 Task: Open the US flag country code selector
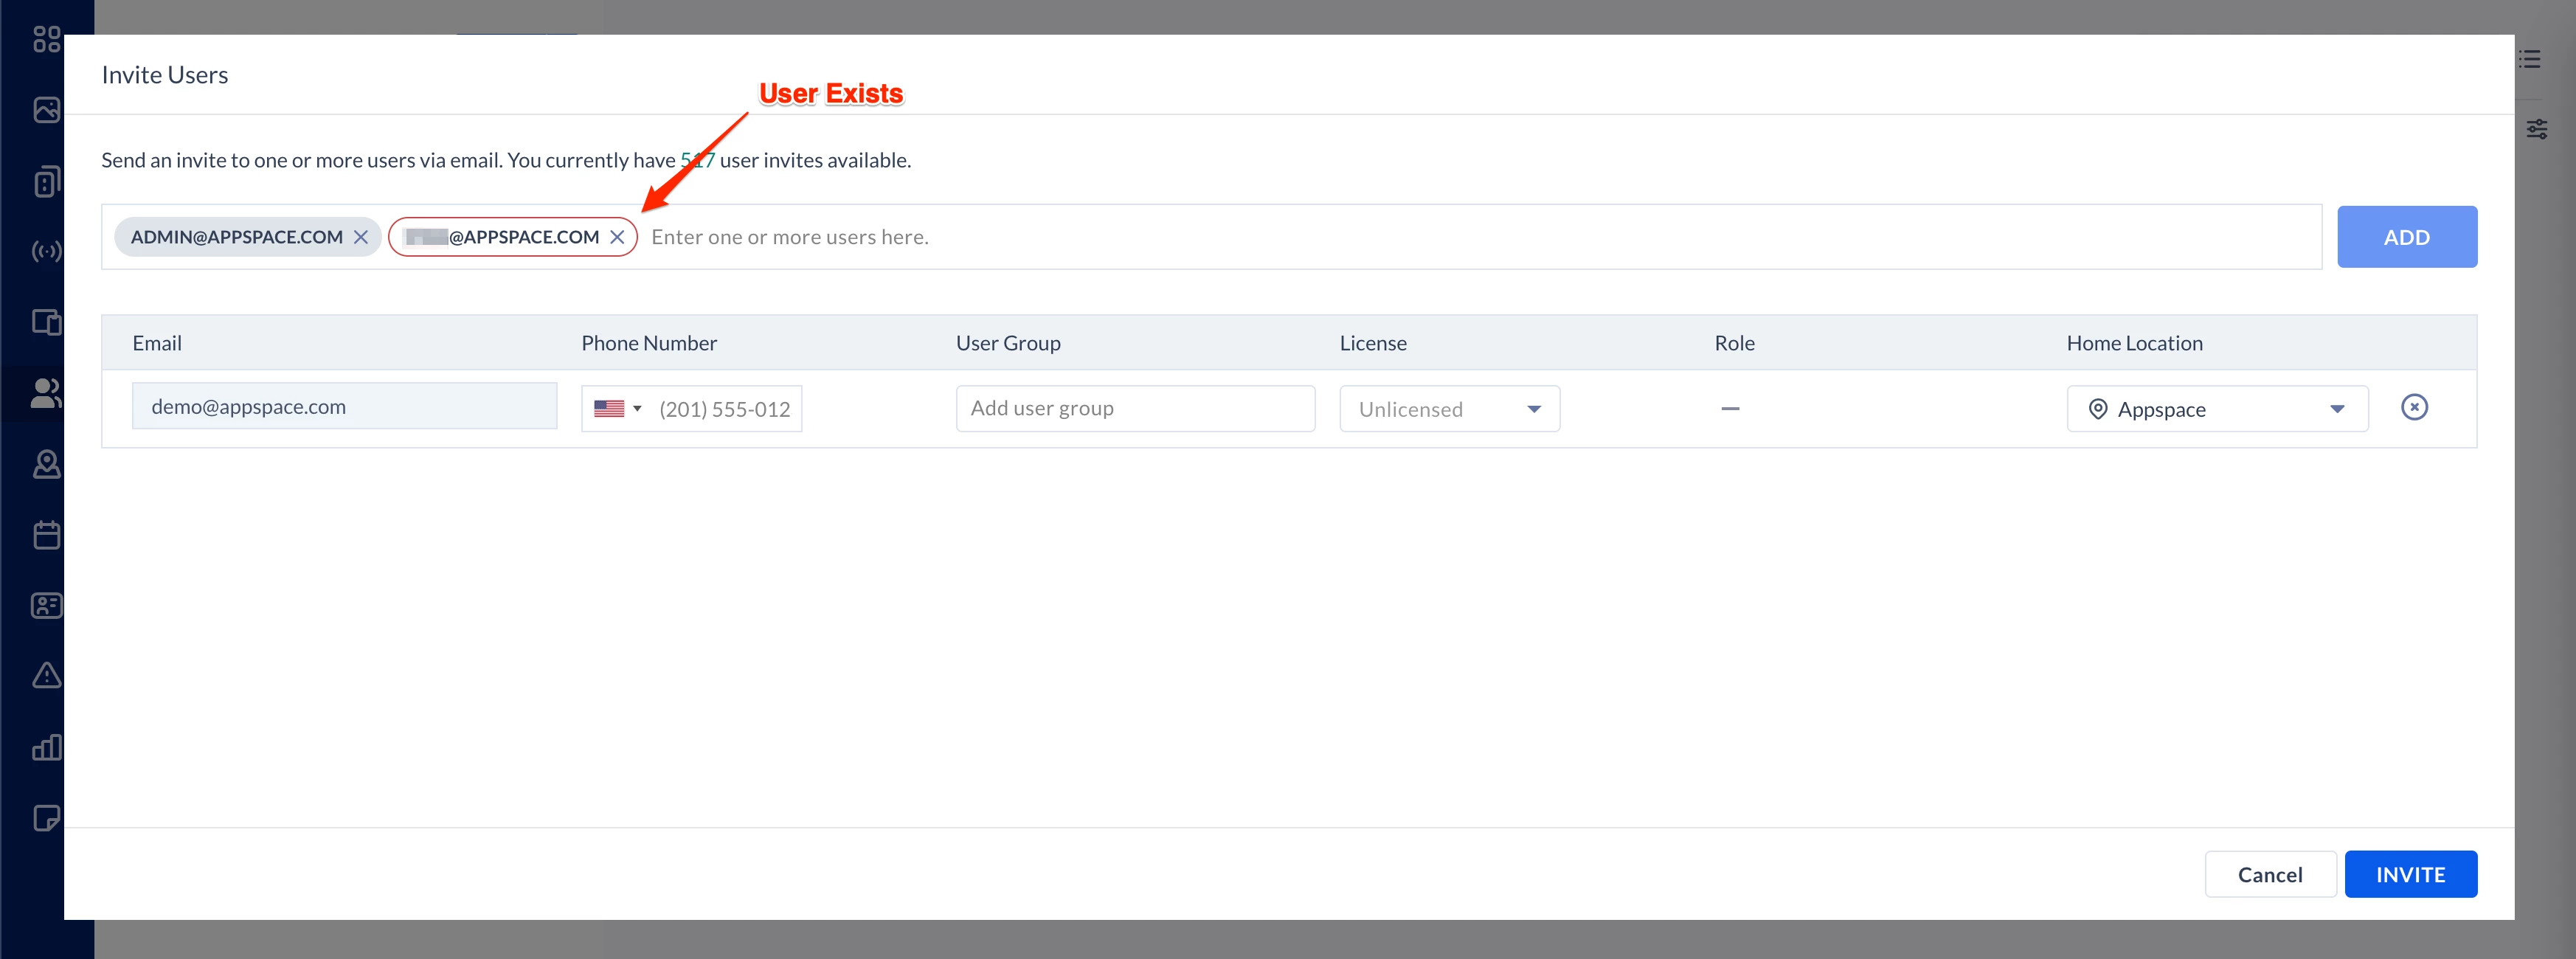[617, 409]
